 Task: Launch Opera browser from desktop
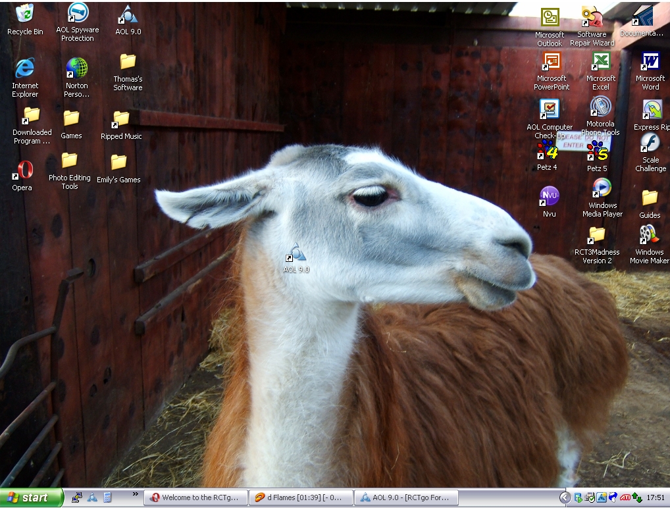coord(23,170)
